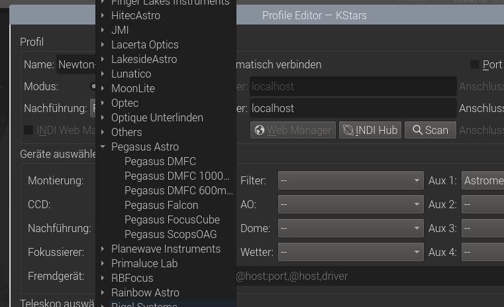
Task: Open the Aux 2 dropdown
Action: coord(483,204)
